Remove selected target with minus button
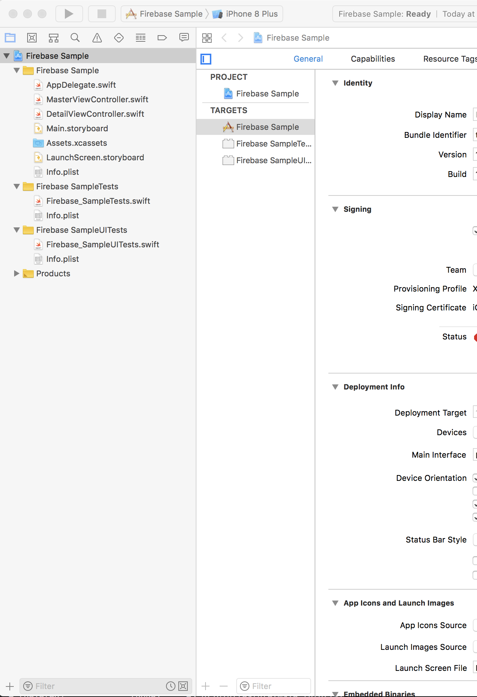Screen dimensions: 477x697 click(x=224, y=686)
